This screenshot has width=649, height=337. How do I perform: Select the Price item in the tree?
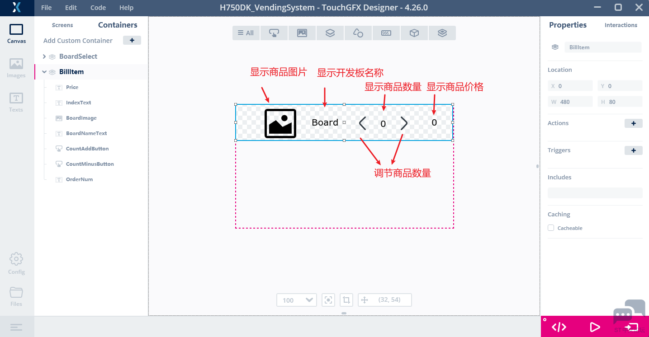(x=72, y=87)
